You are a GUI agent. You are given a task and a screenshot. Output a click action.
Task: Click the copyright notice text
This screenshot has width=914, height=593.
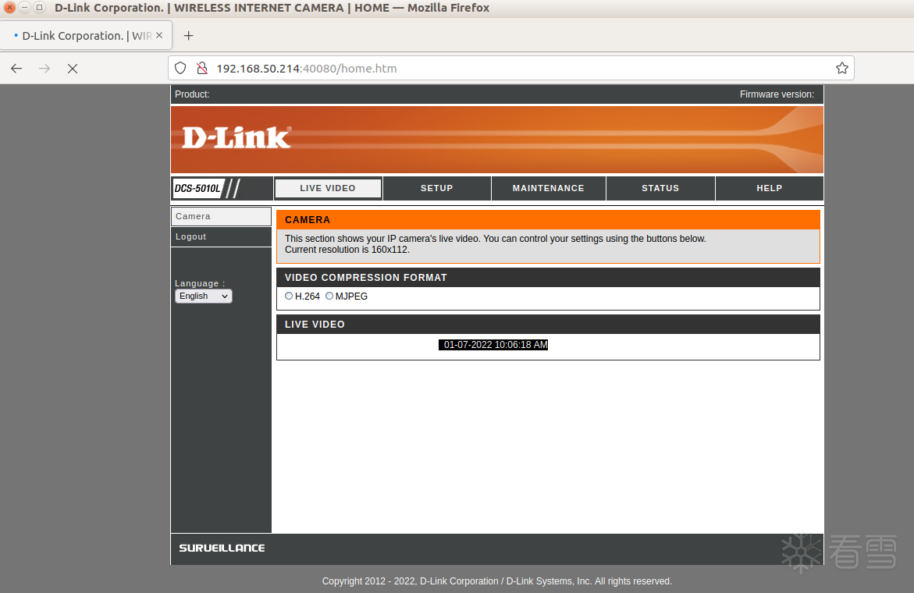pos(497,581)
